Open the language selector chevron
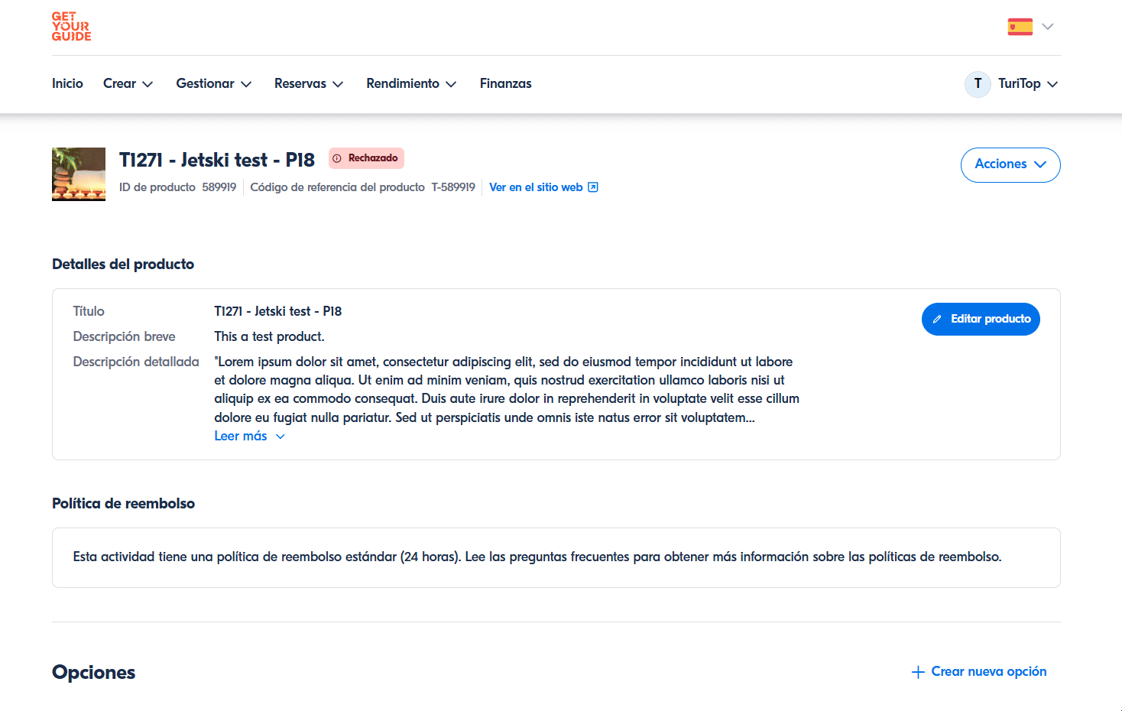 [x=1048, y=27]
